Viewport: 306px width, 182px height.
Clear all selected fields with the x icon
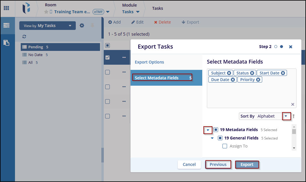(x=292, y=104)
